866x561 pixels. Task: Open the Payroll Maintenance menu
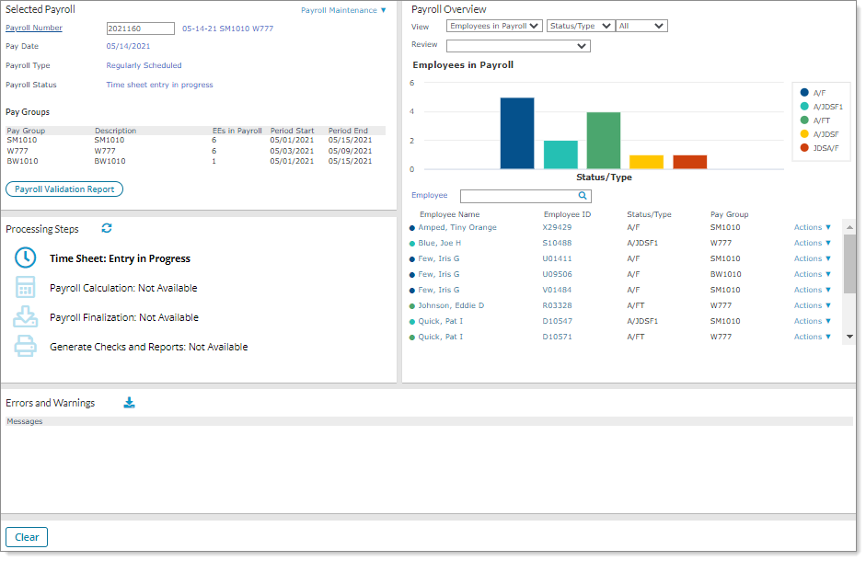(x=344, y=10)
